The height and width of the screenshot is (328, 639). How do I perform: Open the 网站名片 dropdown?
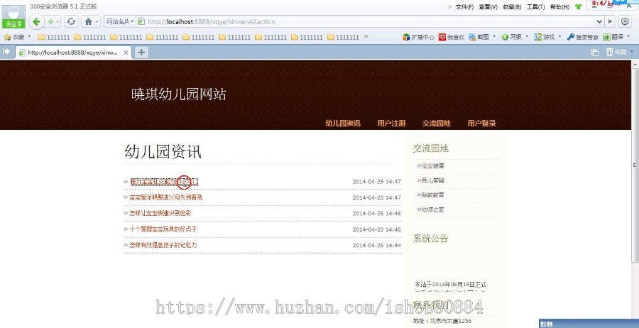pos(120,21)
